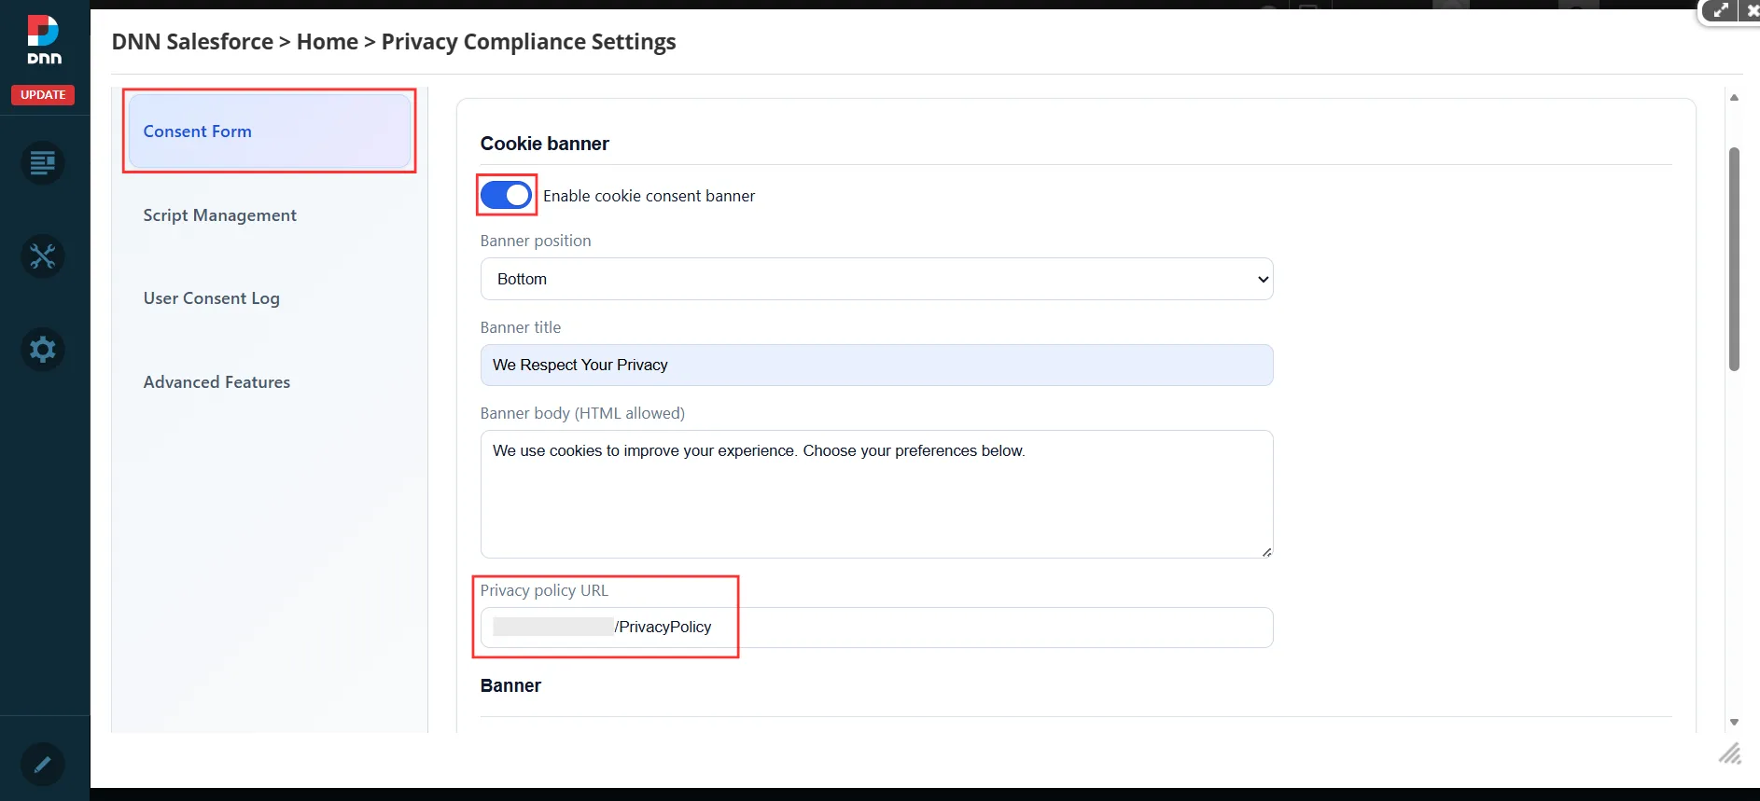This screenshot has height=801, width=1760.
Task: Select the Consent Form tab
Action: coord(270,131)
